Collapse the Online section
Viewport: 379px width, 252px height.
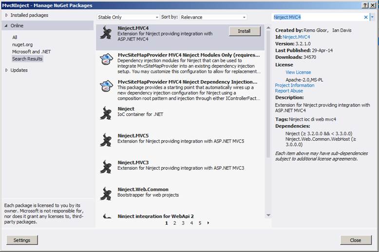(x=6, y=26)
